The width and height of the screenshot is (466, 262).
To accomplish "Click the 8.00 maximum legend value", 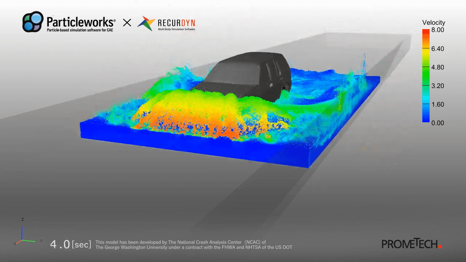I will tap(438, 30).
